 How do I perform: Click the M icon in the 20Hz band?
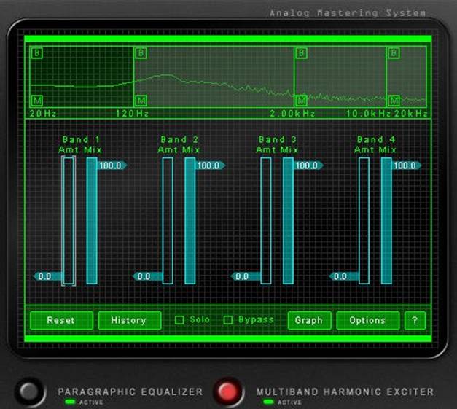tap(36, 100)
